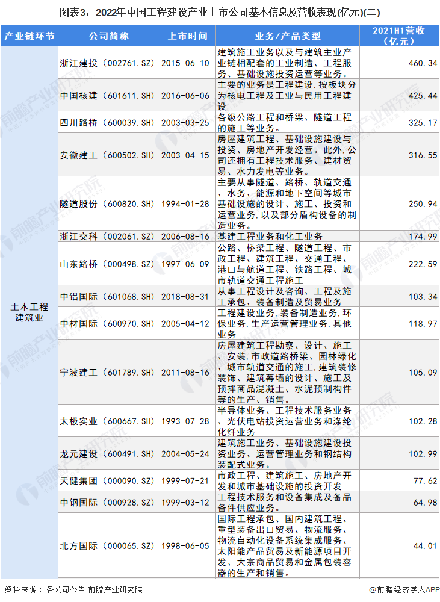This screenshot has width=440, height=602.
Task: Click 太极实业 business description about 半导体业务
Action: point(285,421)
